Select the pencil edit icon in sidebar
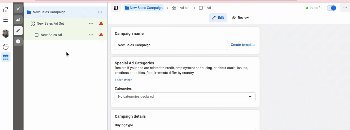This screenshot has height=130, width=350. pyautogui.click(x=18, y=30)
